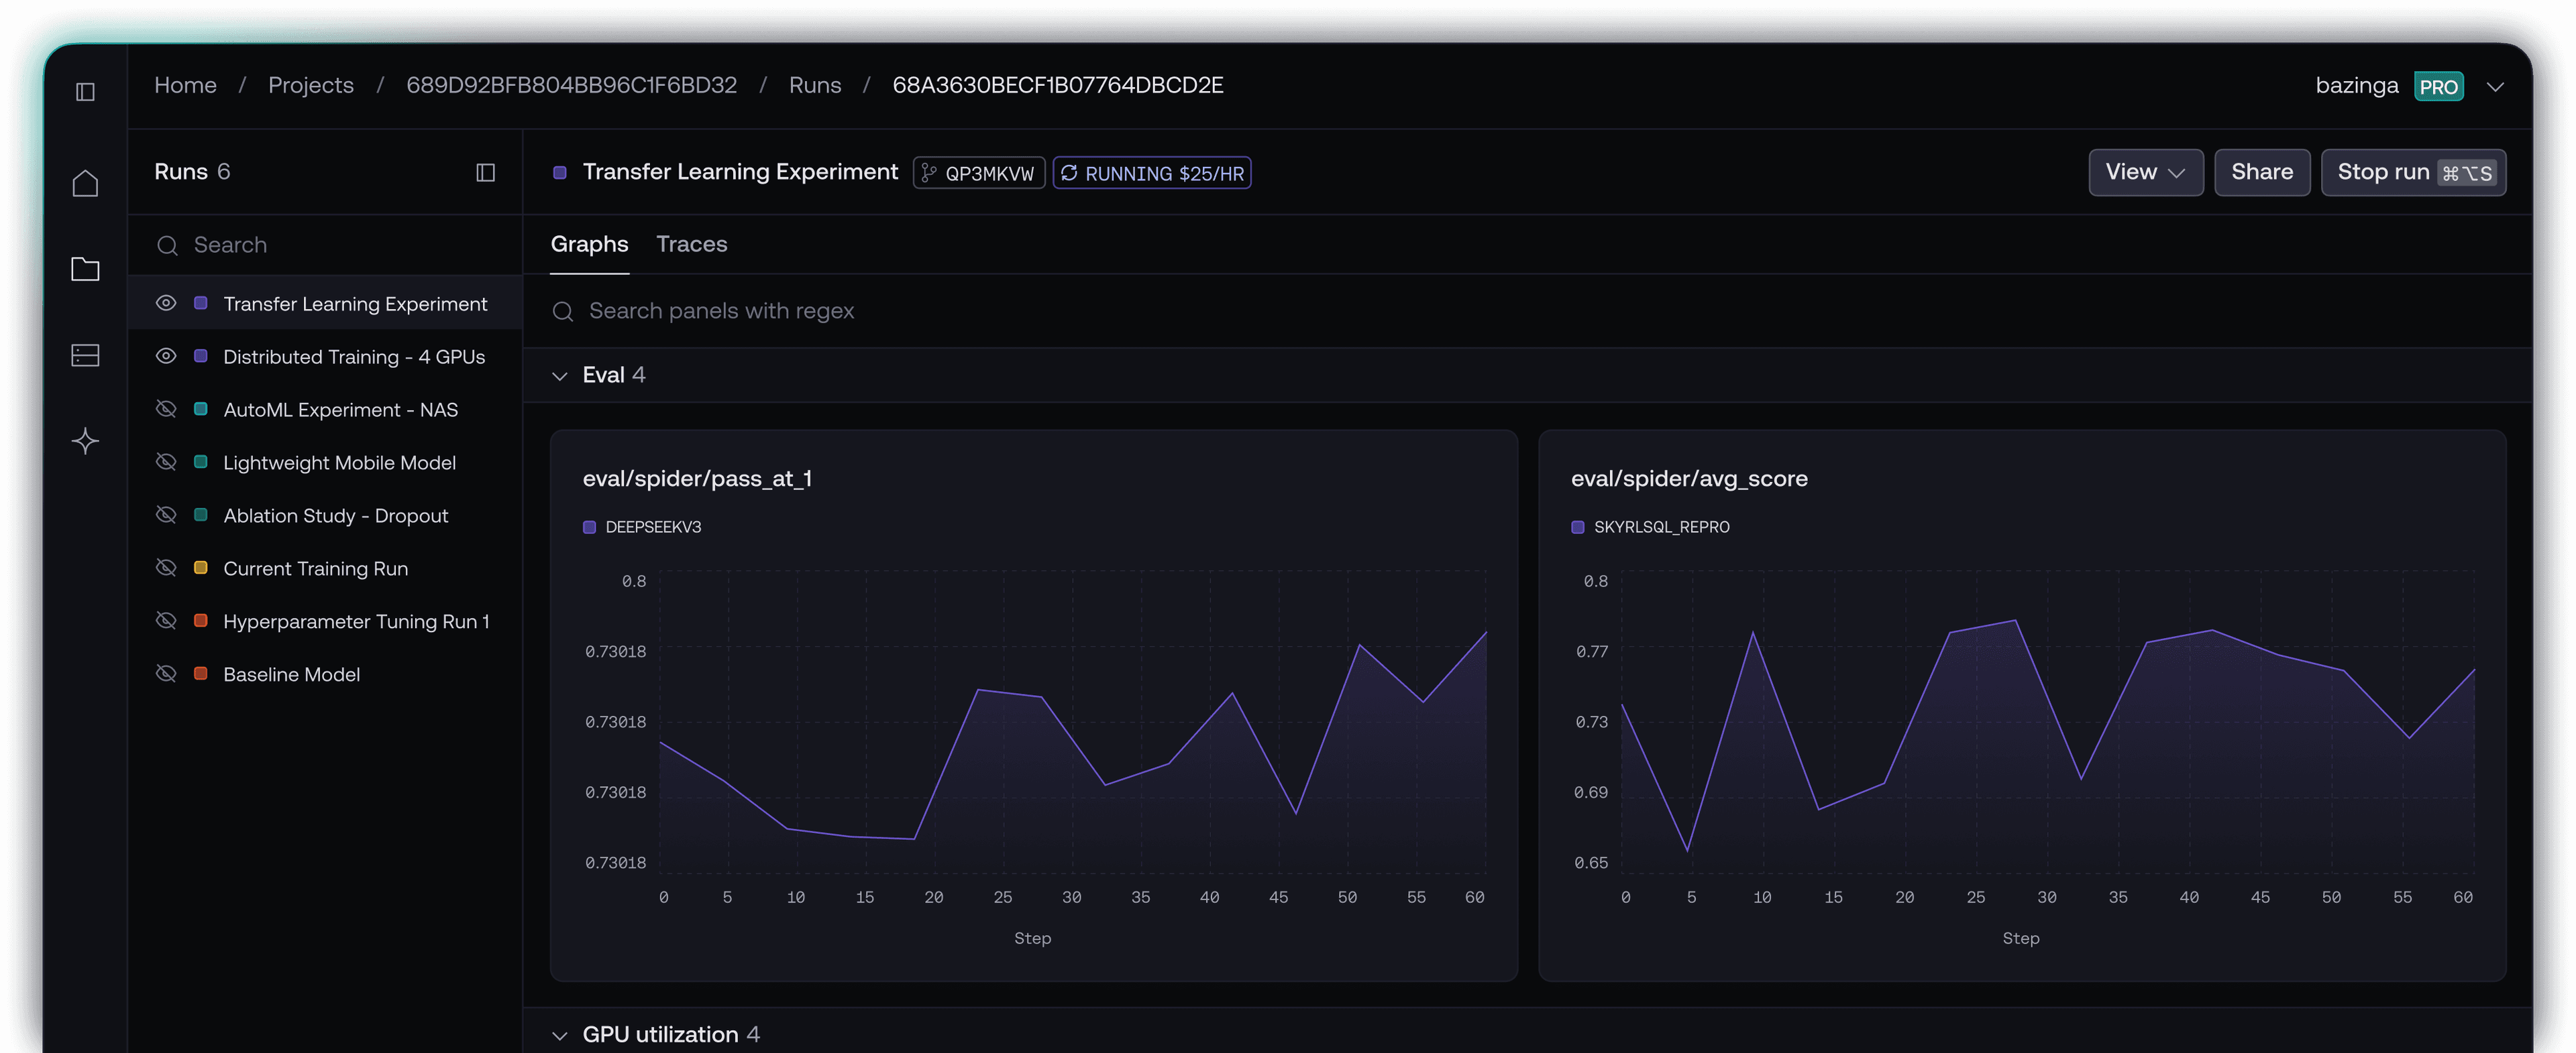Hide the Distributed Training - 4 GPUs run
The width and height of the screenshot is (2576, 1053).
click(x=166, y=356)
